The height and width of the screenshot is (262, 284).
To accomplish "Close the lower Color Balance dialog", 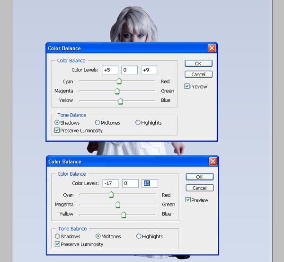I will pyautogui.click(x=213, y=162).
